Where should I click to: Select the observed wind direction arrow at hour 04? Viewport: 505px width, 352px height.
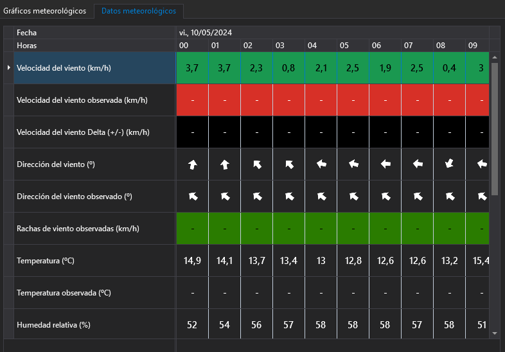[321, 197]
